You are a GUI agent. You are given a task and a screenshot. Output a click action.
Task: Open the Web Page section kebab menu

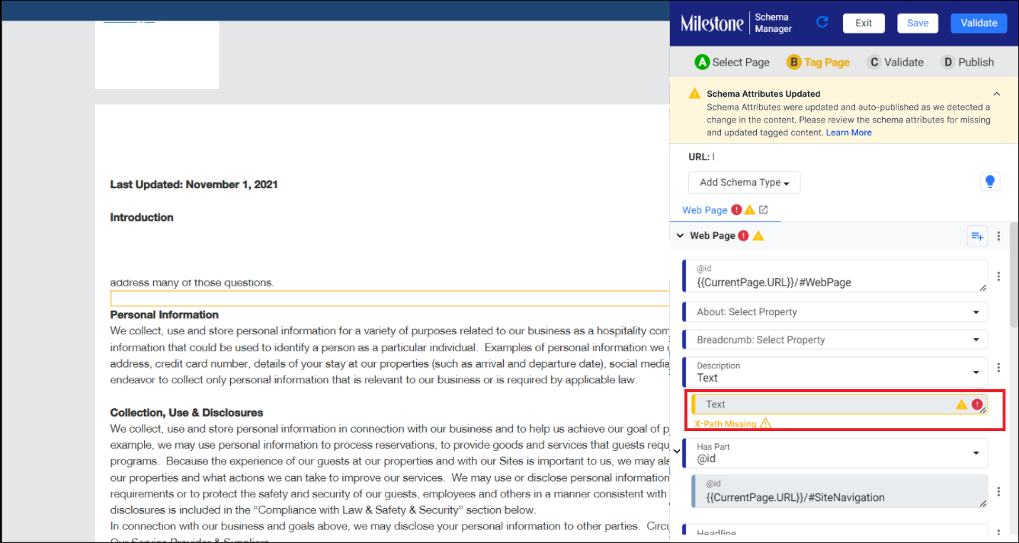point(998,236)
